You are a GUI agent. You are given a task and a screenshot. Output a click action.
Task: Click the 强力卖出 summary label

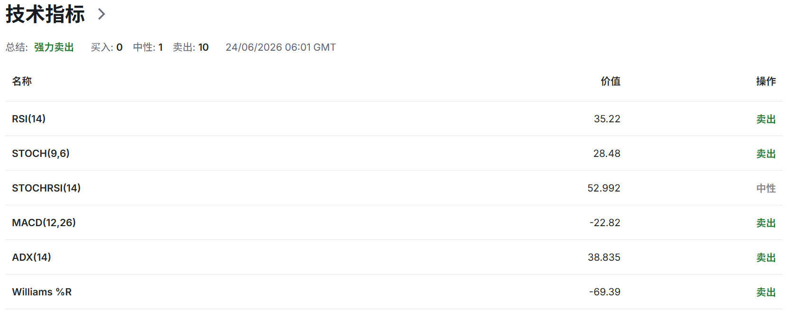pyautogui.click(x=54, y=47)
